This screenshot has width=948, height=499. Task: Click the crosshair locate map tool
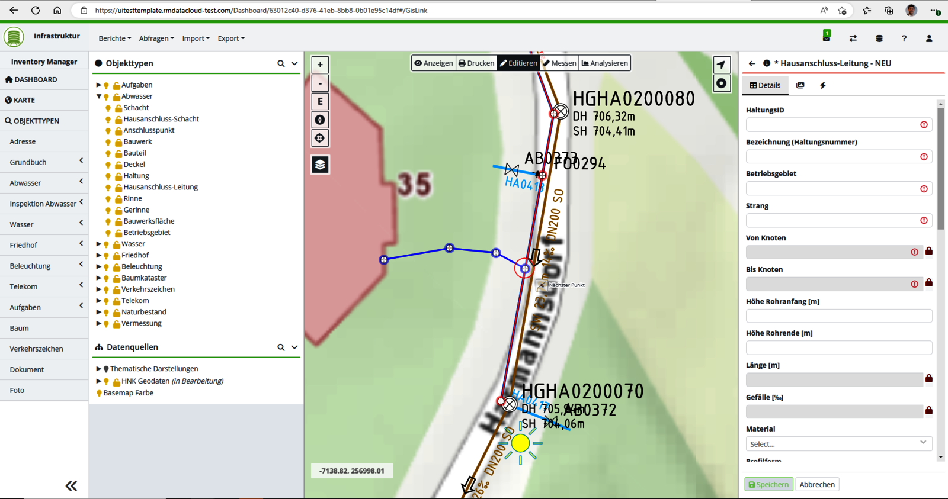click(320, 138)
